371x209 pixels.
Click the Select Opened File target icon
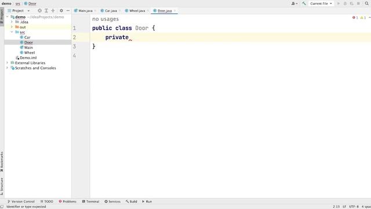[x=39, y=10]
